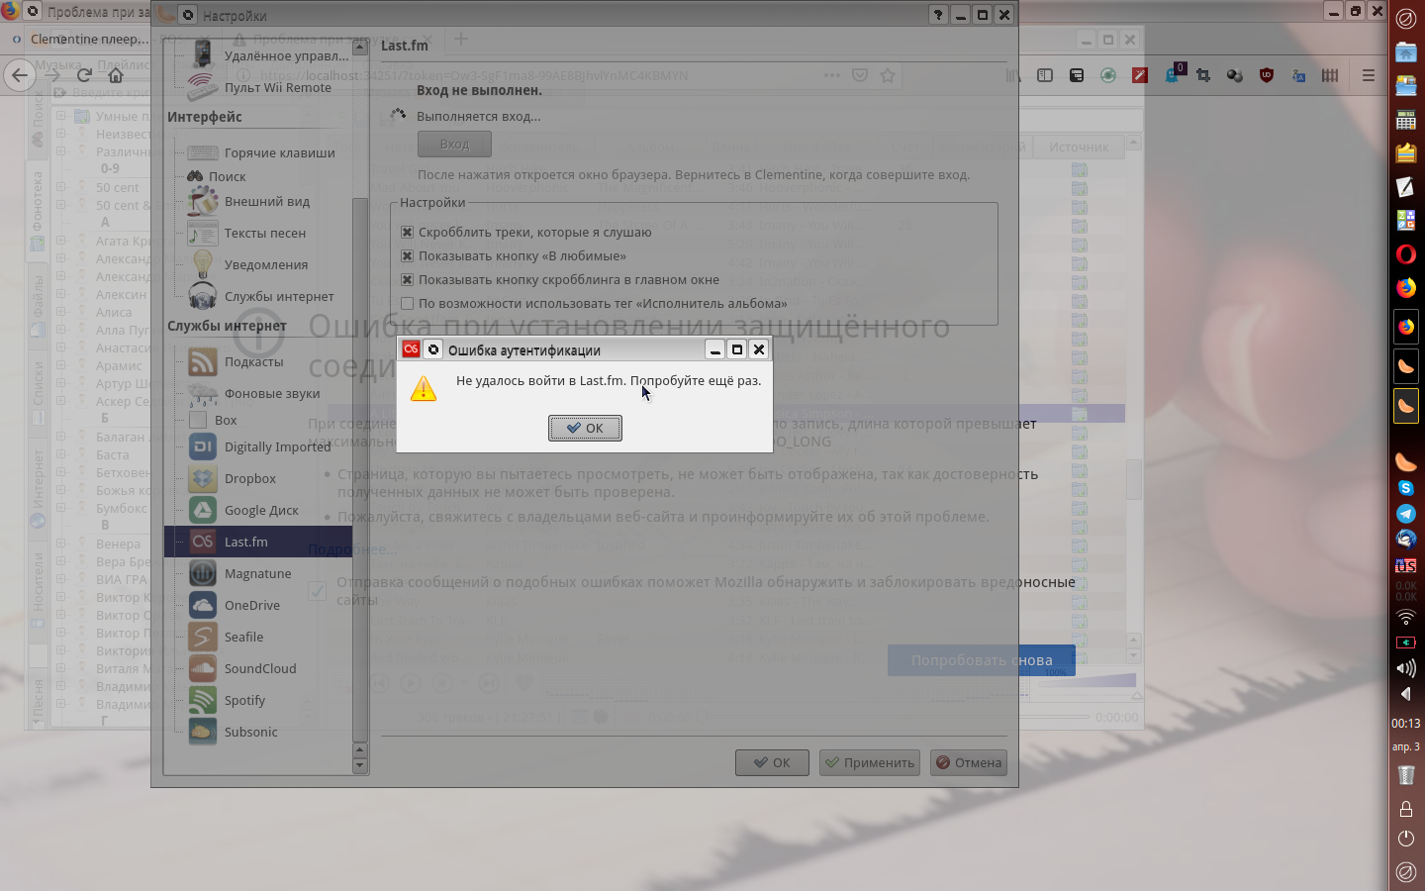Click the translate extension icon in Firefox
This screenshot has height=891, width=1425.
[1298, 75]
